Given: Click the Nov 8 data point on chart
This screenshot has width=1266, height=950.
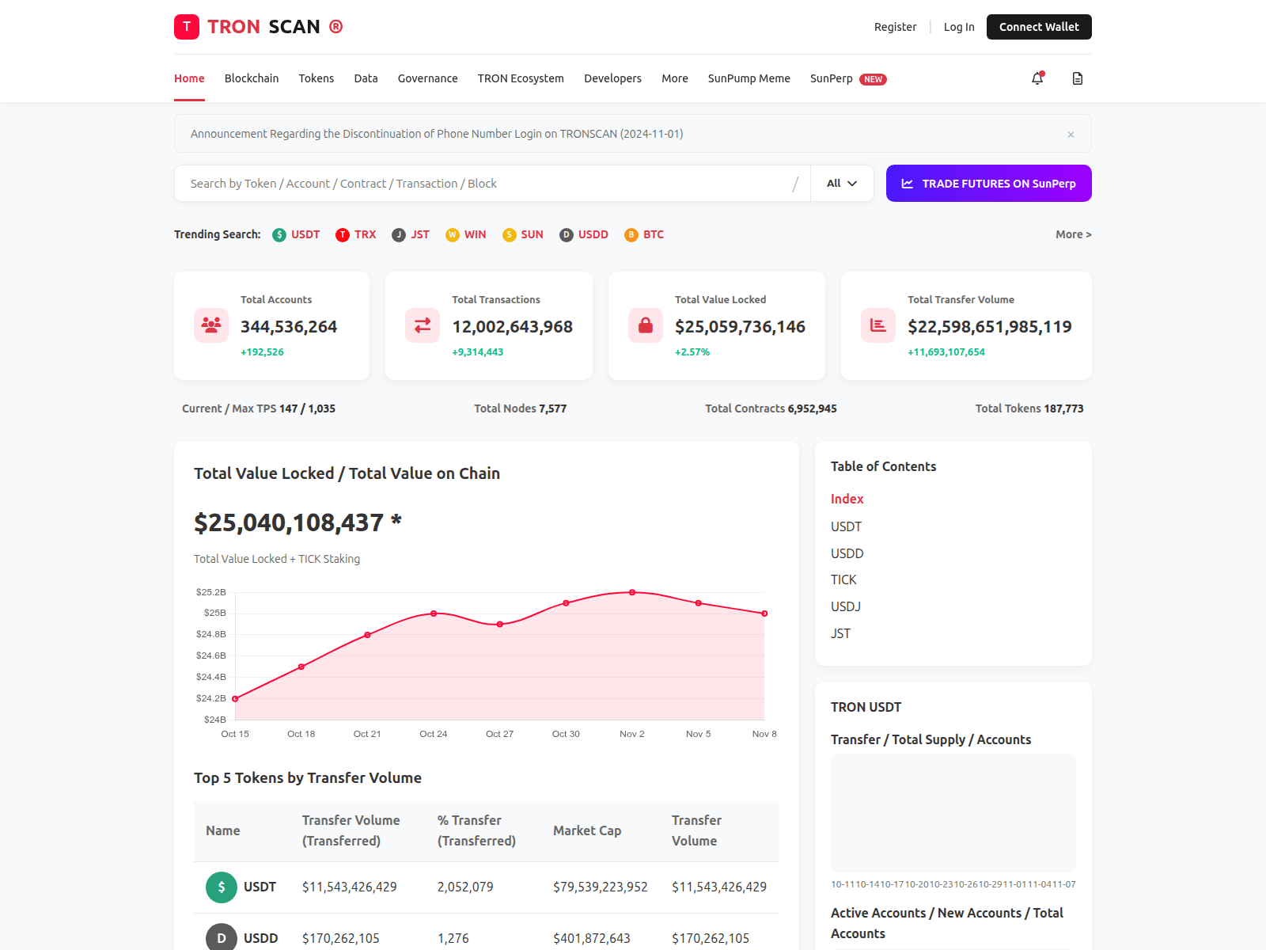Looking at the screenshot, I should pyautogui.click(x=764, y=614).
